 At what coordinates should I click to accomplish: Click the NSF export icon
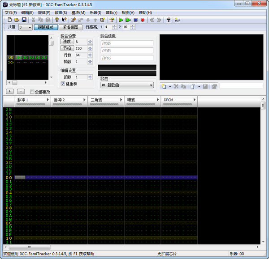pyautogui.click(x=178, y=20)
